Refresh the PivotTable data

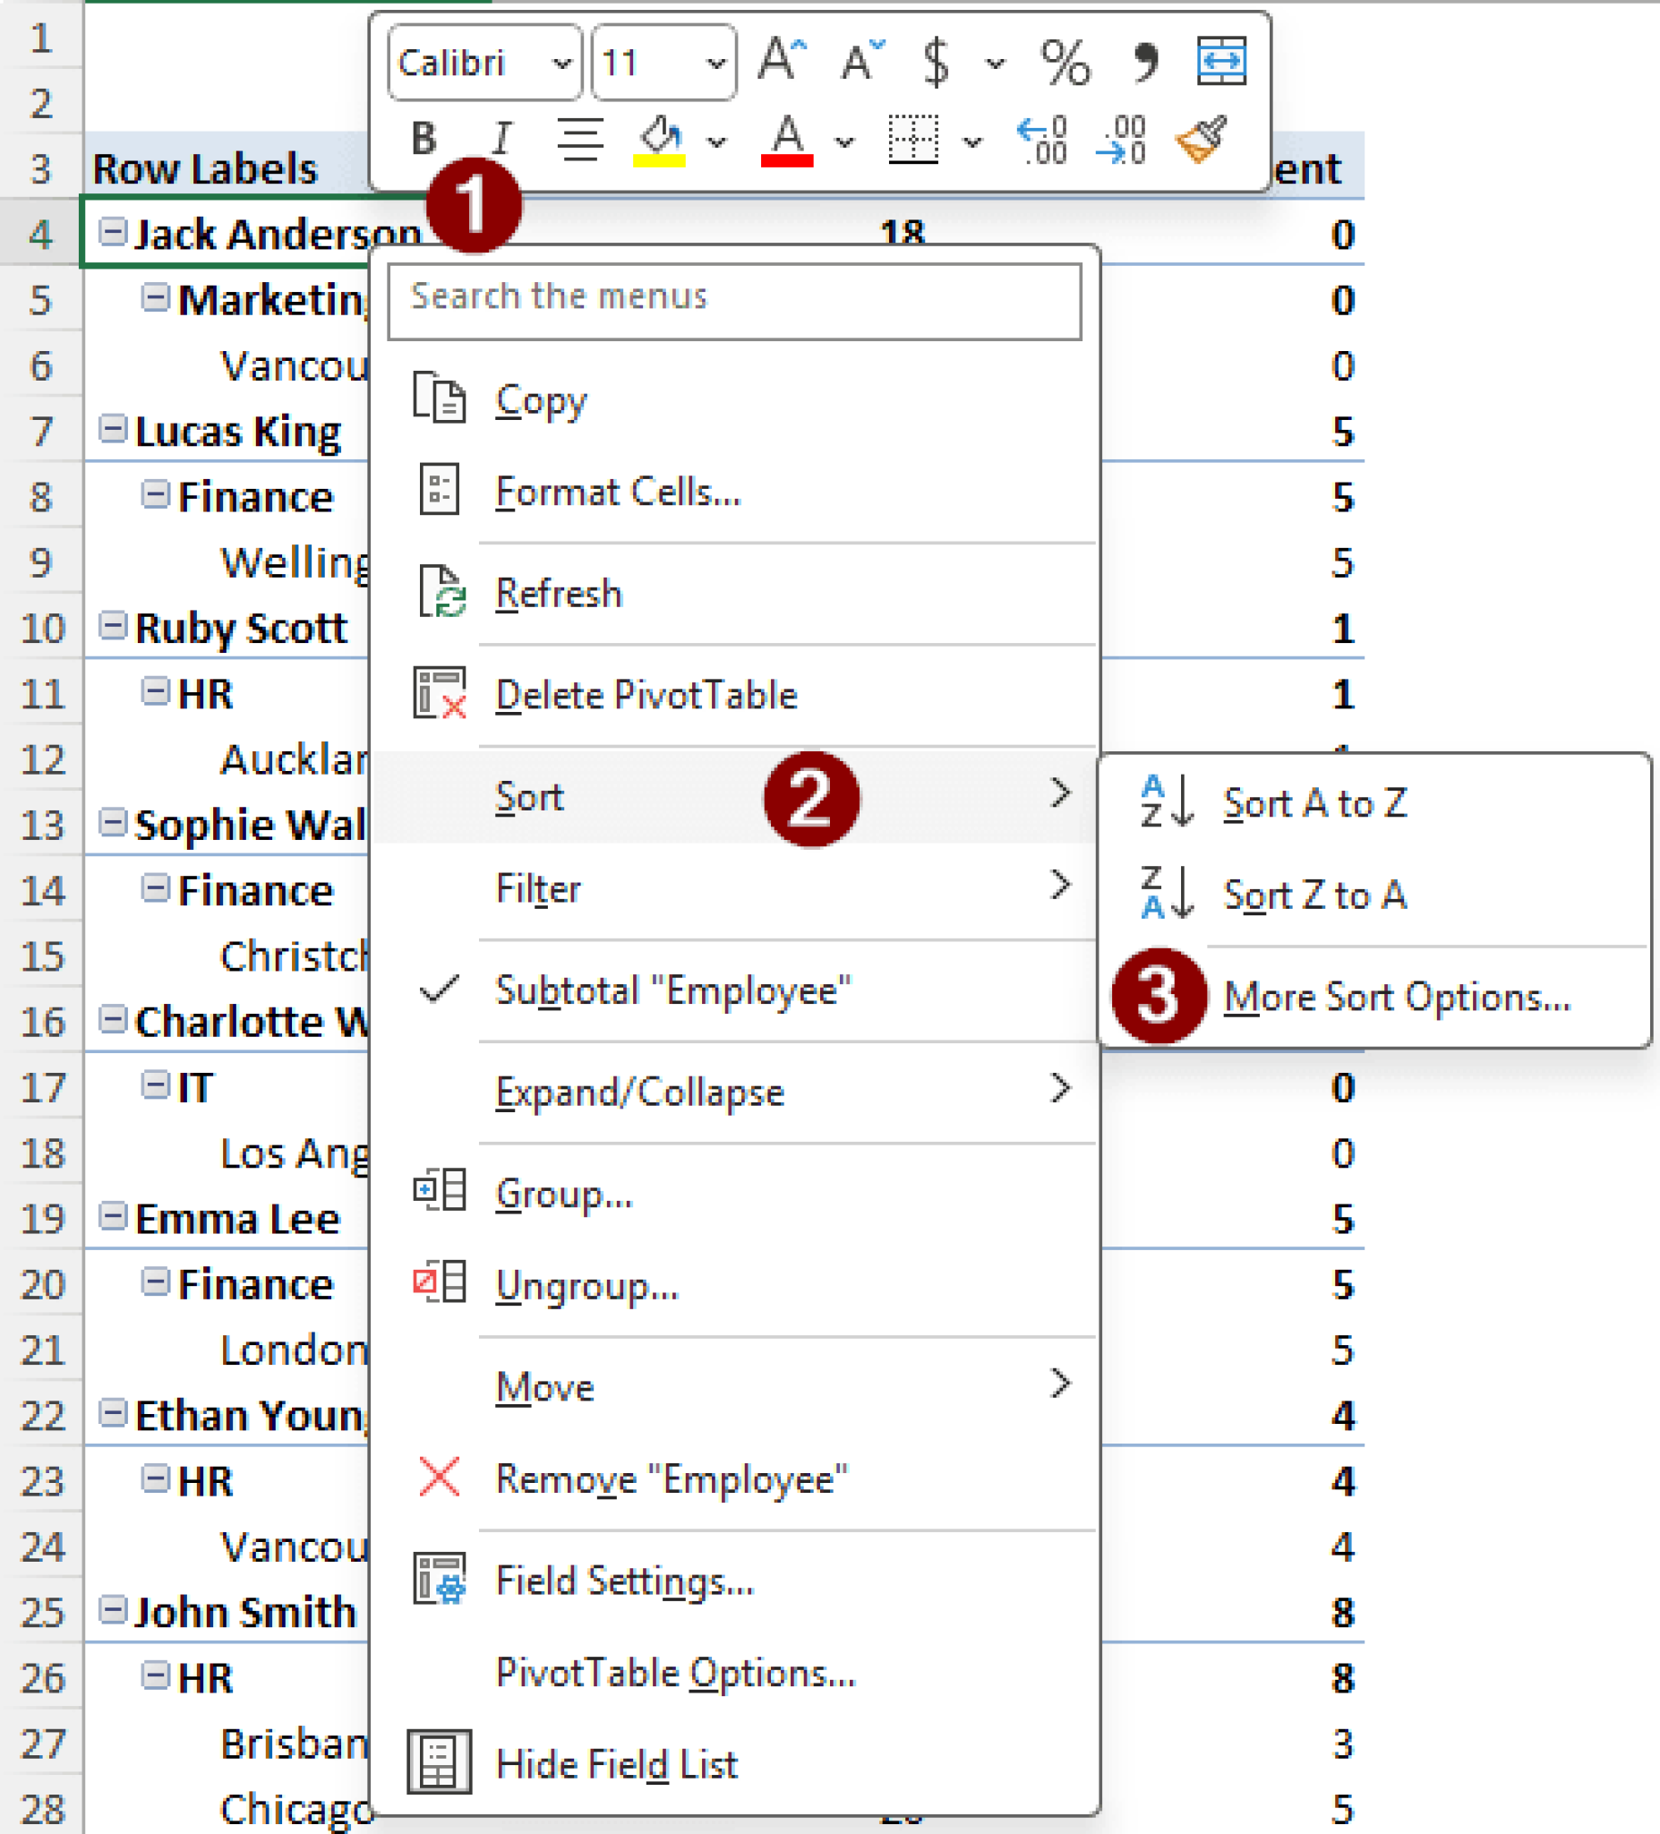(558, 592)
